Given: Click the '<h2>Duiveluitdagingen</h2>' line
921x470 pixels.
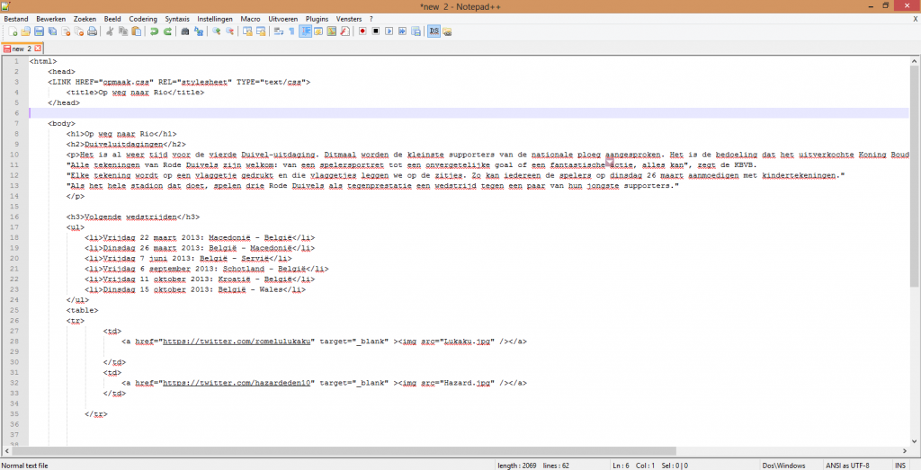Looking at the screenshot, I should (x=126, y=144).
